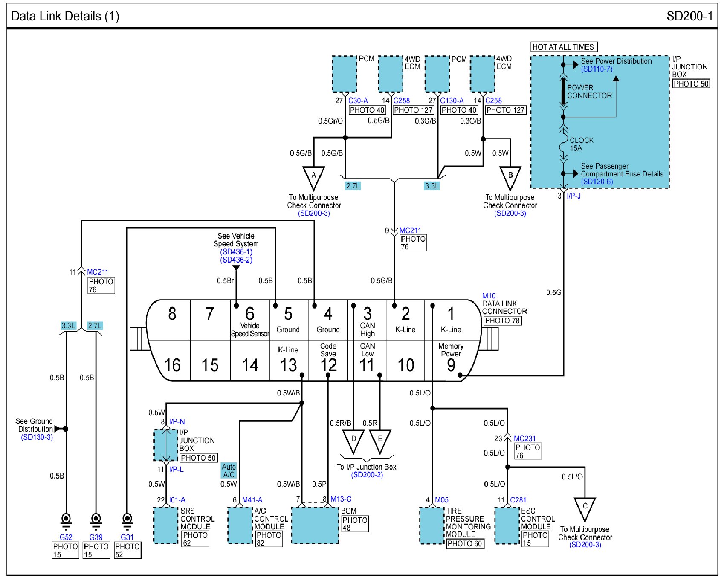This screenshot has width=727, height=586.
Task: Open the SD110-7 power distribution link
Action: point(597,69)
